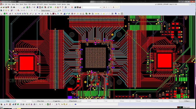Screen dimensions: 196x109
Task: Toggle the highlighted selection-box icon in top toolbar
Action: 40,7
